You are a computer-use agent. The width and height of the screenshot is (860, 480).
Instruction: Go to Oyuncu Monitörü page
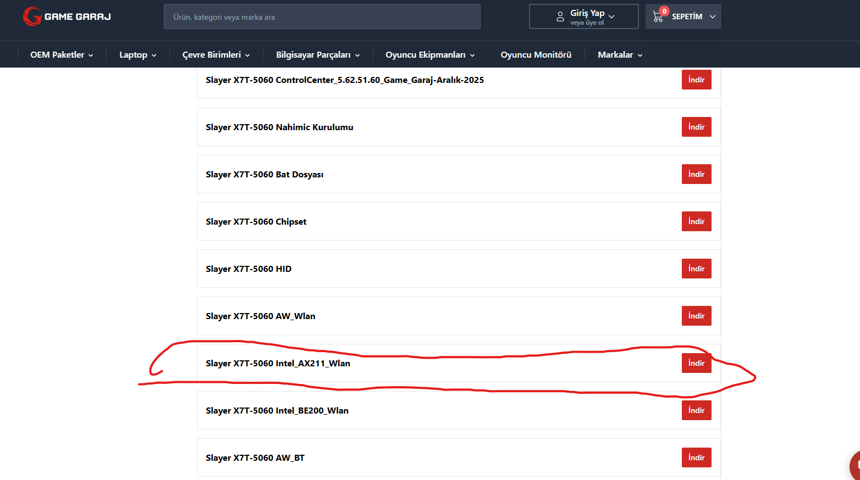click(x=536, y=54)
